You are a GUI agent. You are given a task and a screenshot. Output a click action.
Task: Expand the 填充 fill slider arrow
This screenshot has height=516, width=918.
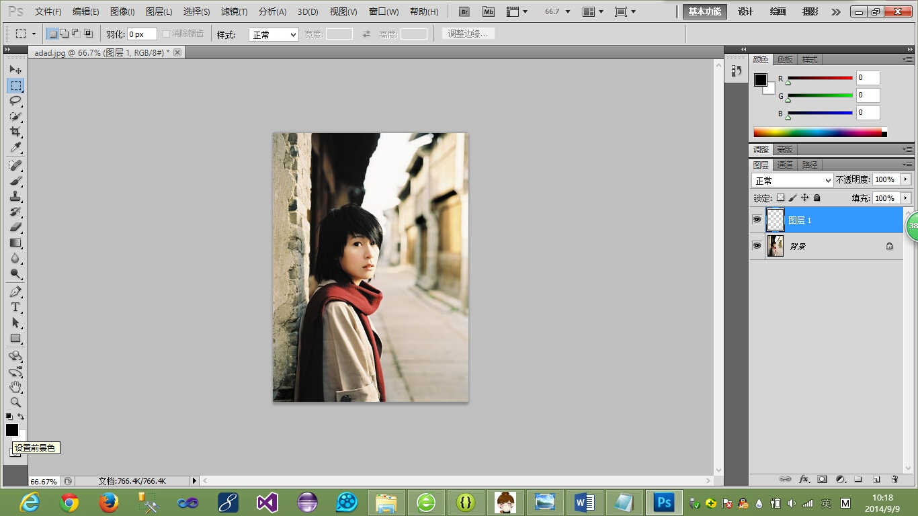click(906, 198)
